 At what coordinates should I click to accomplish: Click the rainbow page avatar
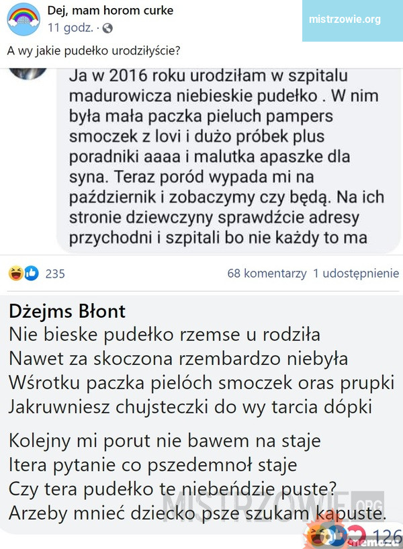(24, 19)
